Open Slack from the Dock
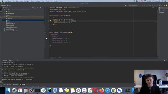This screenshot has width=168, height=94. [x=90, y=91]
